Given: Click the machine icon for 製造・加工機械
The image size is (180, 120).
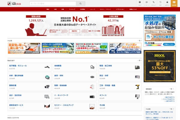Looking at the screenshot, I should pos(137,67).
